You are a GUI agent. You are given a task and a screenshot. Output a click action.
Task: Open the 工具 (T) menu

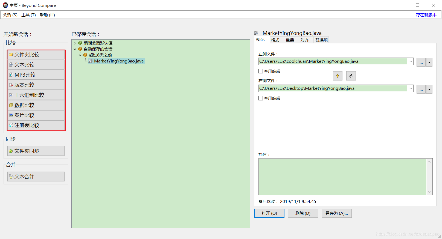pos(29,15)
